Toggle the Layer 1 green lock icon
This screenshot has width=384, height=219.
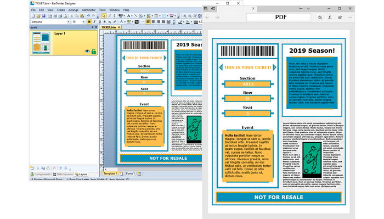click(x=94, y=51)
